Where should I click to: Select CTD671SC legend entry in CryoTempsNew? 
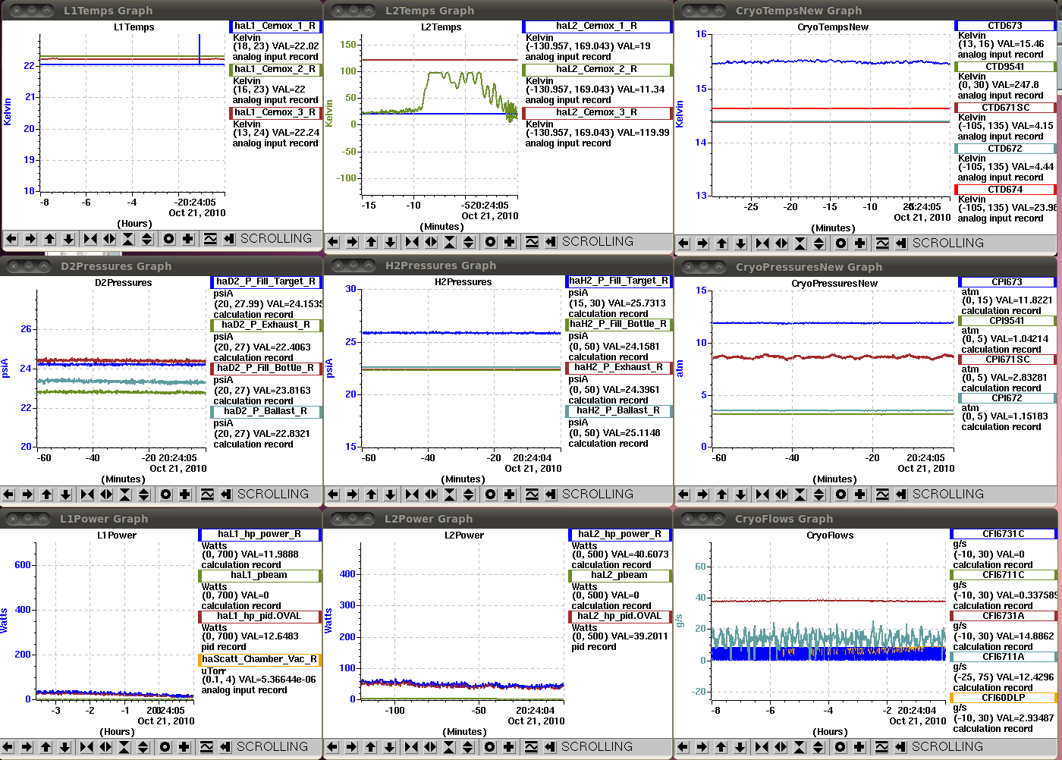tap(1005, 108)
